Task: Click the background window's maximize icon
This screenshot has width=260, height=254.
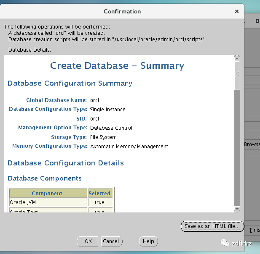Action: (257, 21)
